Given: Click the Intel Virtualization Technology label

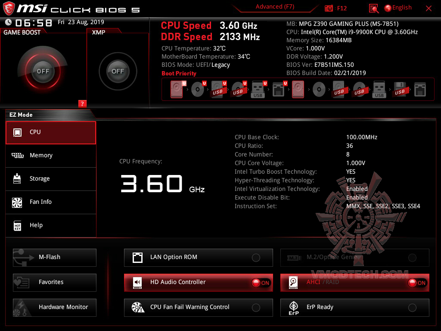Looking at the screenshot, I should (277, 189).
